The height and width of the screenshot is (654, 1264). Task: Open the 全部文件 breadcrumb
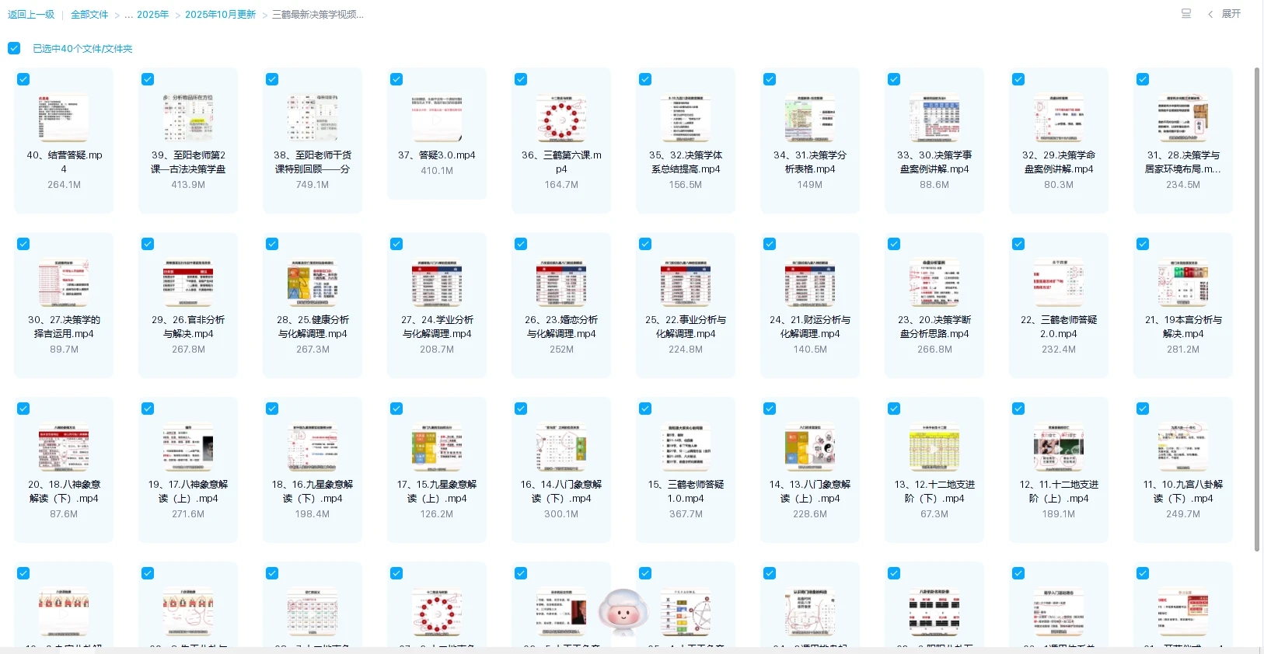point(89,15)
